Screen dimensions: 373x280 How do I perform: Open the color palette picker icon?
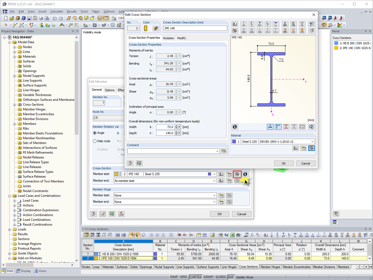156,28
